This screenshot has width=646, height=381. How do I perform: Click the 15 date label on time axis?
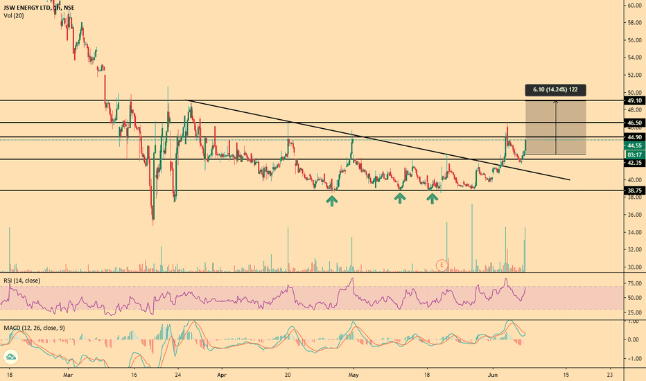click(566, 375)
